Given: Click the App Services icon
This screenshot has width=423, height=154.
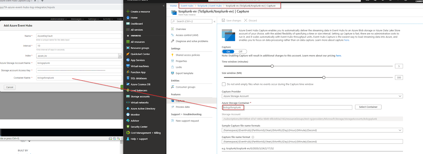Looking at the screenshot, I should 128,60.
